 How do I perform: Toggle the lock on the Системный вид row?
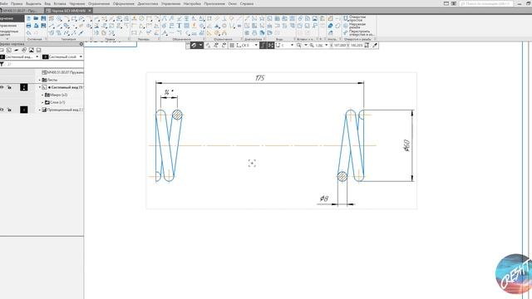pyautogui.click(x=9, y=87)
